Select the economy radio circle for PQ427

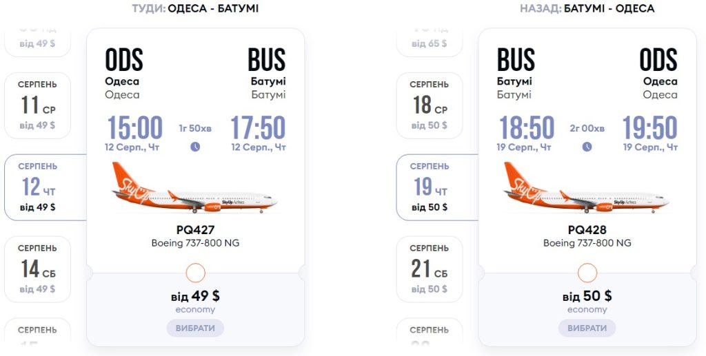click(x=196, y=273)
